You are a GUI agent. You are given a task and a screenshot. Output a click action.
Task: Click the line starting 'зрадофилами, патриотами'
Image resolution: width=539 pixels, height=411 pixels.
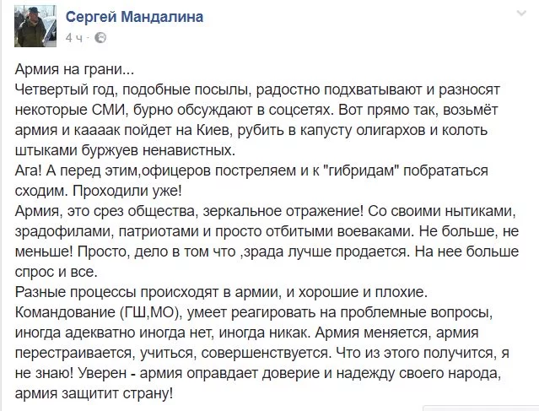coord(267,231)
